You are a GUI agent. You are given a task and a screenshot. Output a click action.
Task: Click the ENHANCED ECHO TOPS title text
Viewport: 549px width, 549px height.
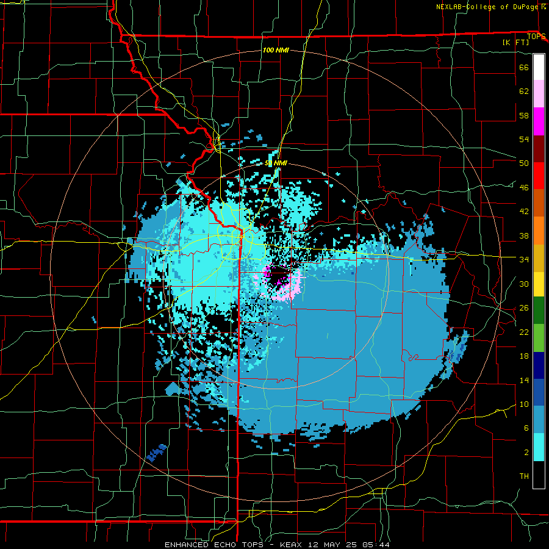pos(213,545)
